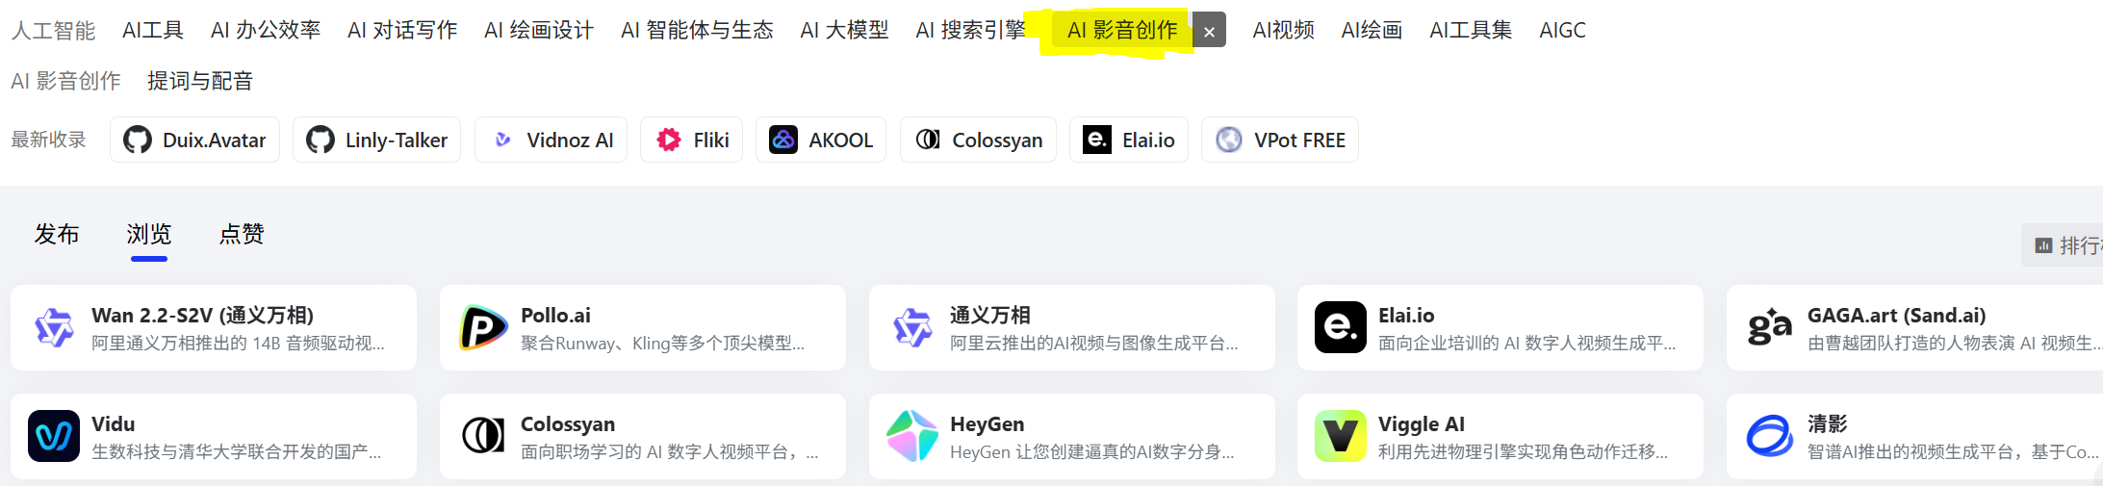The height and width of the screenshot is (486, 2103).
Task: Select the AI 对话写作 category
Action: pos(402,31)
